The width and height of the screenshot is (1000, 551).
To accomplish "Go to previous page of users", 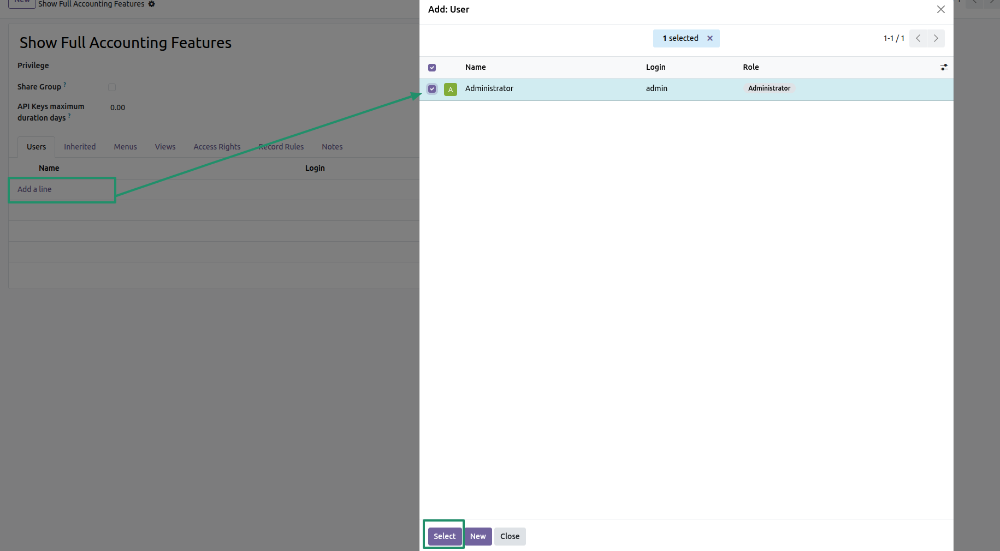I will (x=918, y=38).
